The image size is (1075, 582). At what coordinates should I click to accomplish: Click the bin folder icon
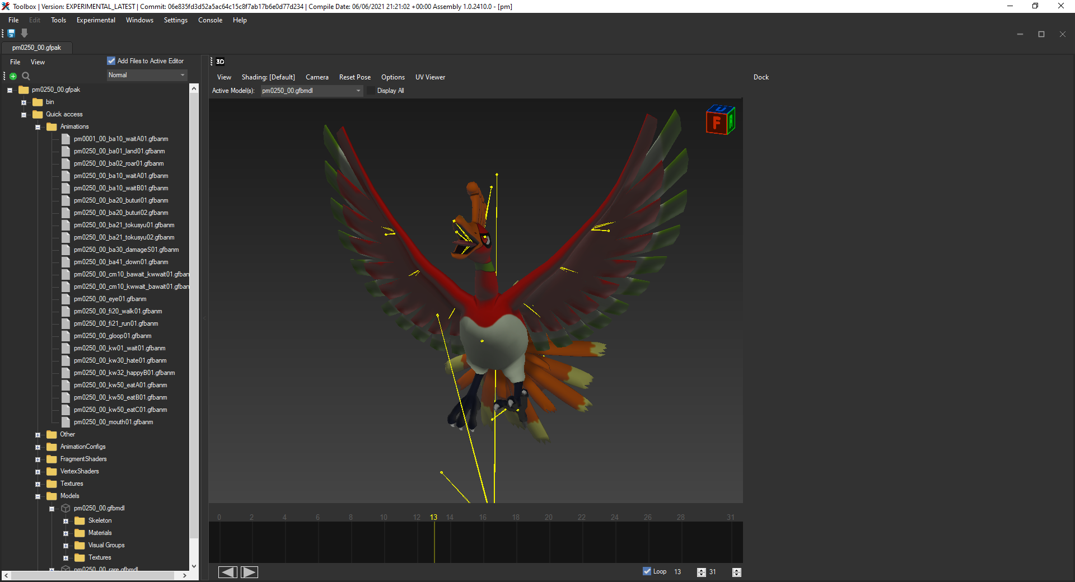click(38, 102)
